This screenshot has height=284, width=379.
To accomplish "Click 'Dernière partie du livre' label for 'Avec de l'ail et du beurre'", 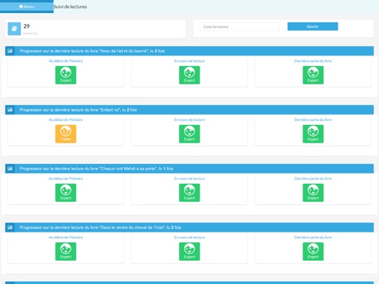I will 313,61.
